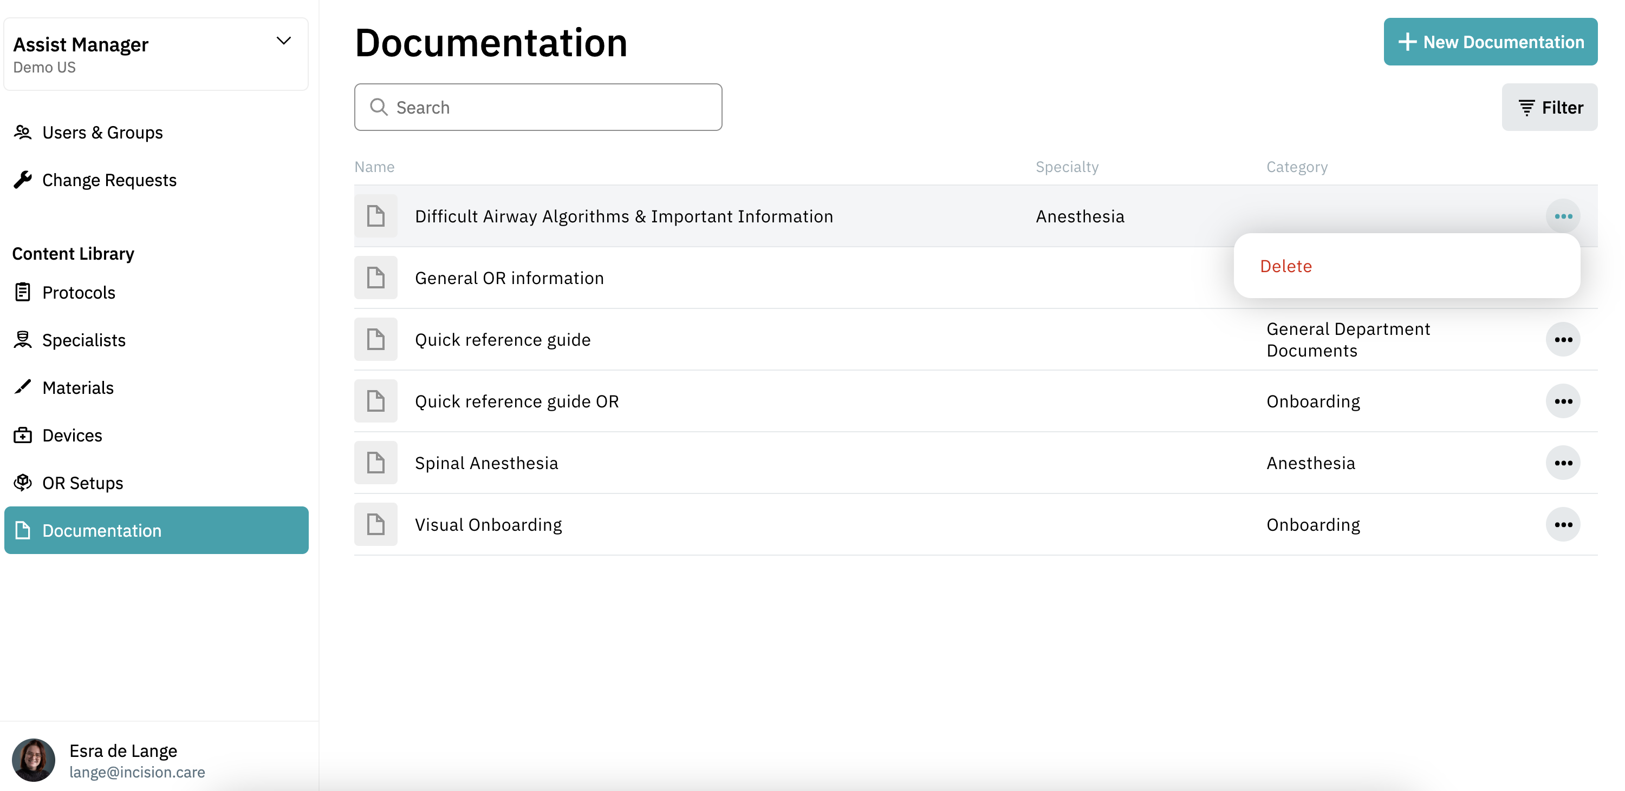The height and width of the screenshot is (791, 1625).
Task: Click file icon for Visual Onboarding
Action: click(x=376, y=524)
